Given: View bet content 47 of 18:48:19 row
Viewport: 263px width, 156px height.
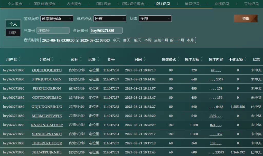Looking at the screenshot, I should pyautogui.click(x=216, y=70).
